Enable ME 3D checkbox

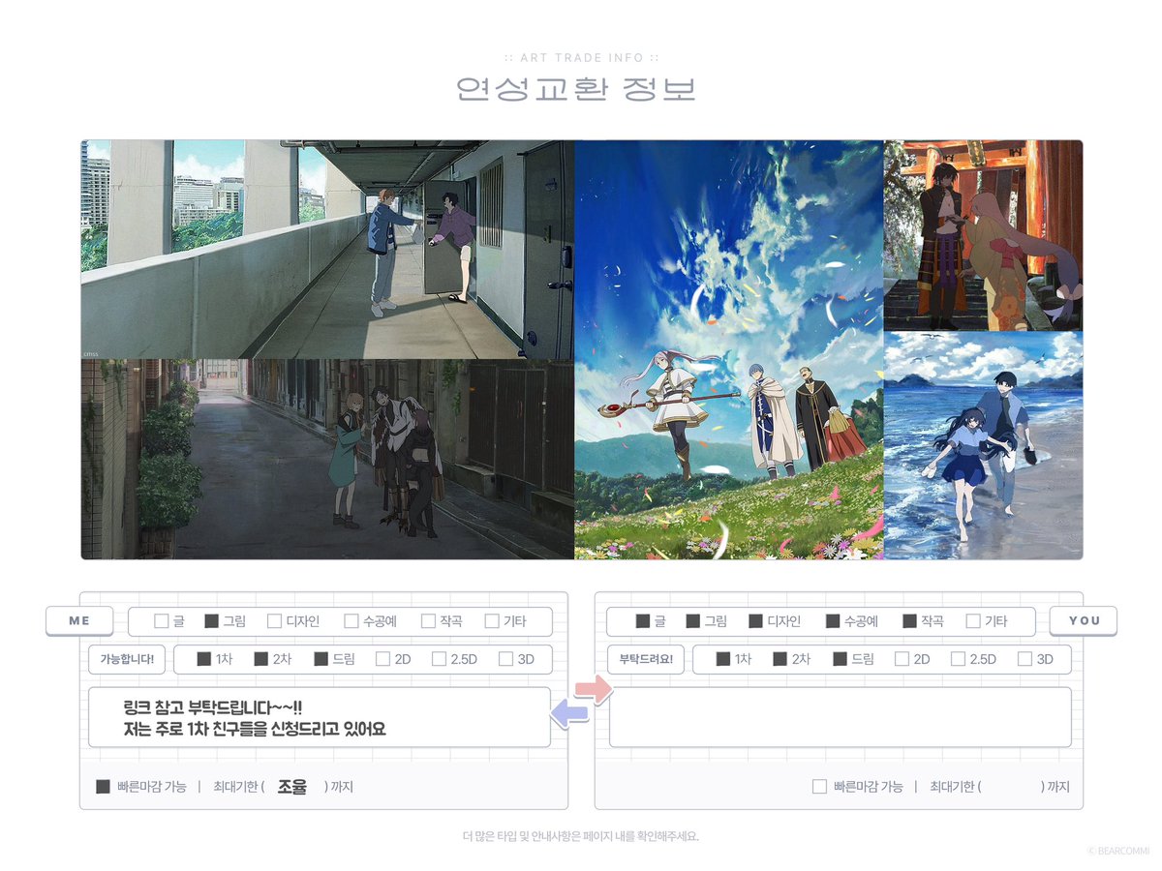coord(505,659)
